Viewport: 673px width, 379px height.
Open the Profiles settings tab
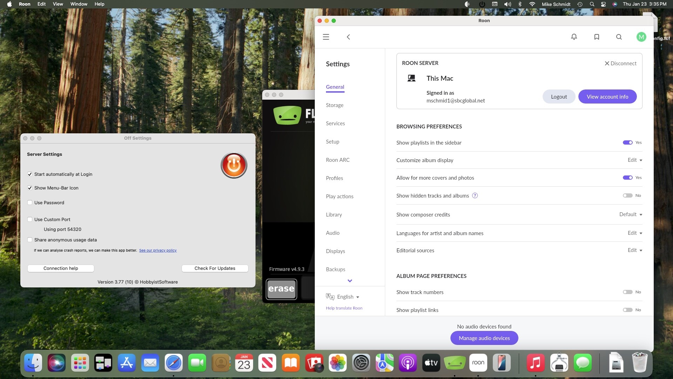point(334,178)
